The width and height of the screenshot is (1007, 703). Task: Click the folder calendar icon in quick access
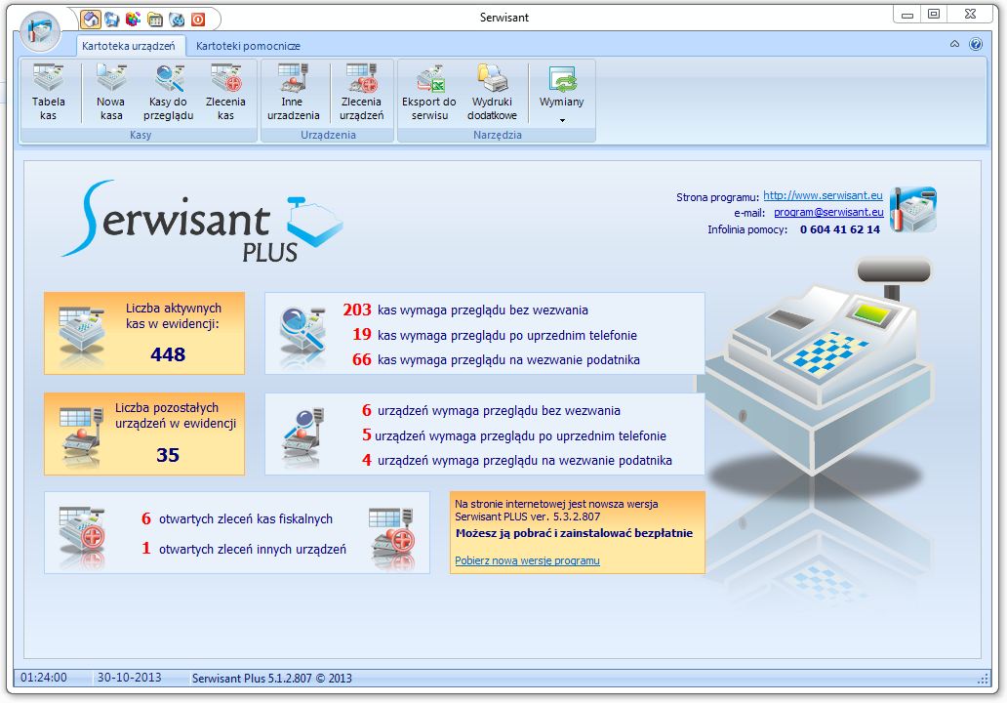click(155, 20)
